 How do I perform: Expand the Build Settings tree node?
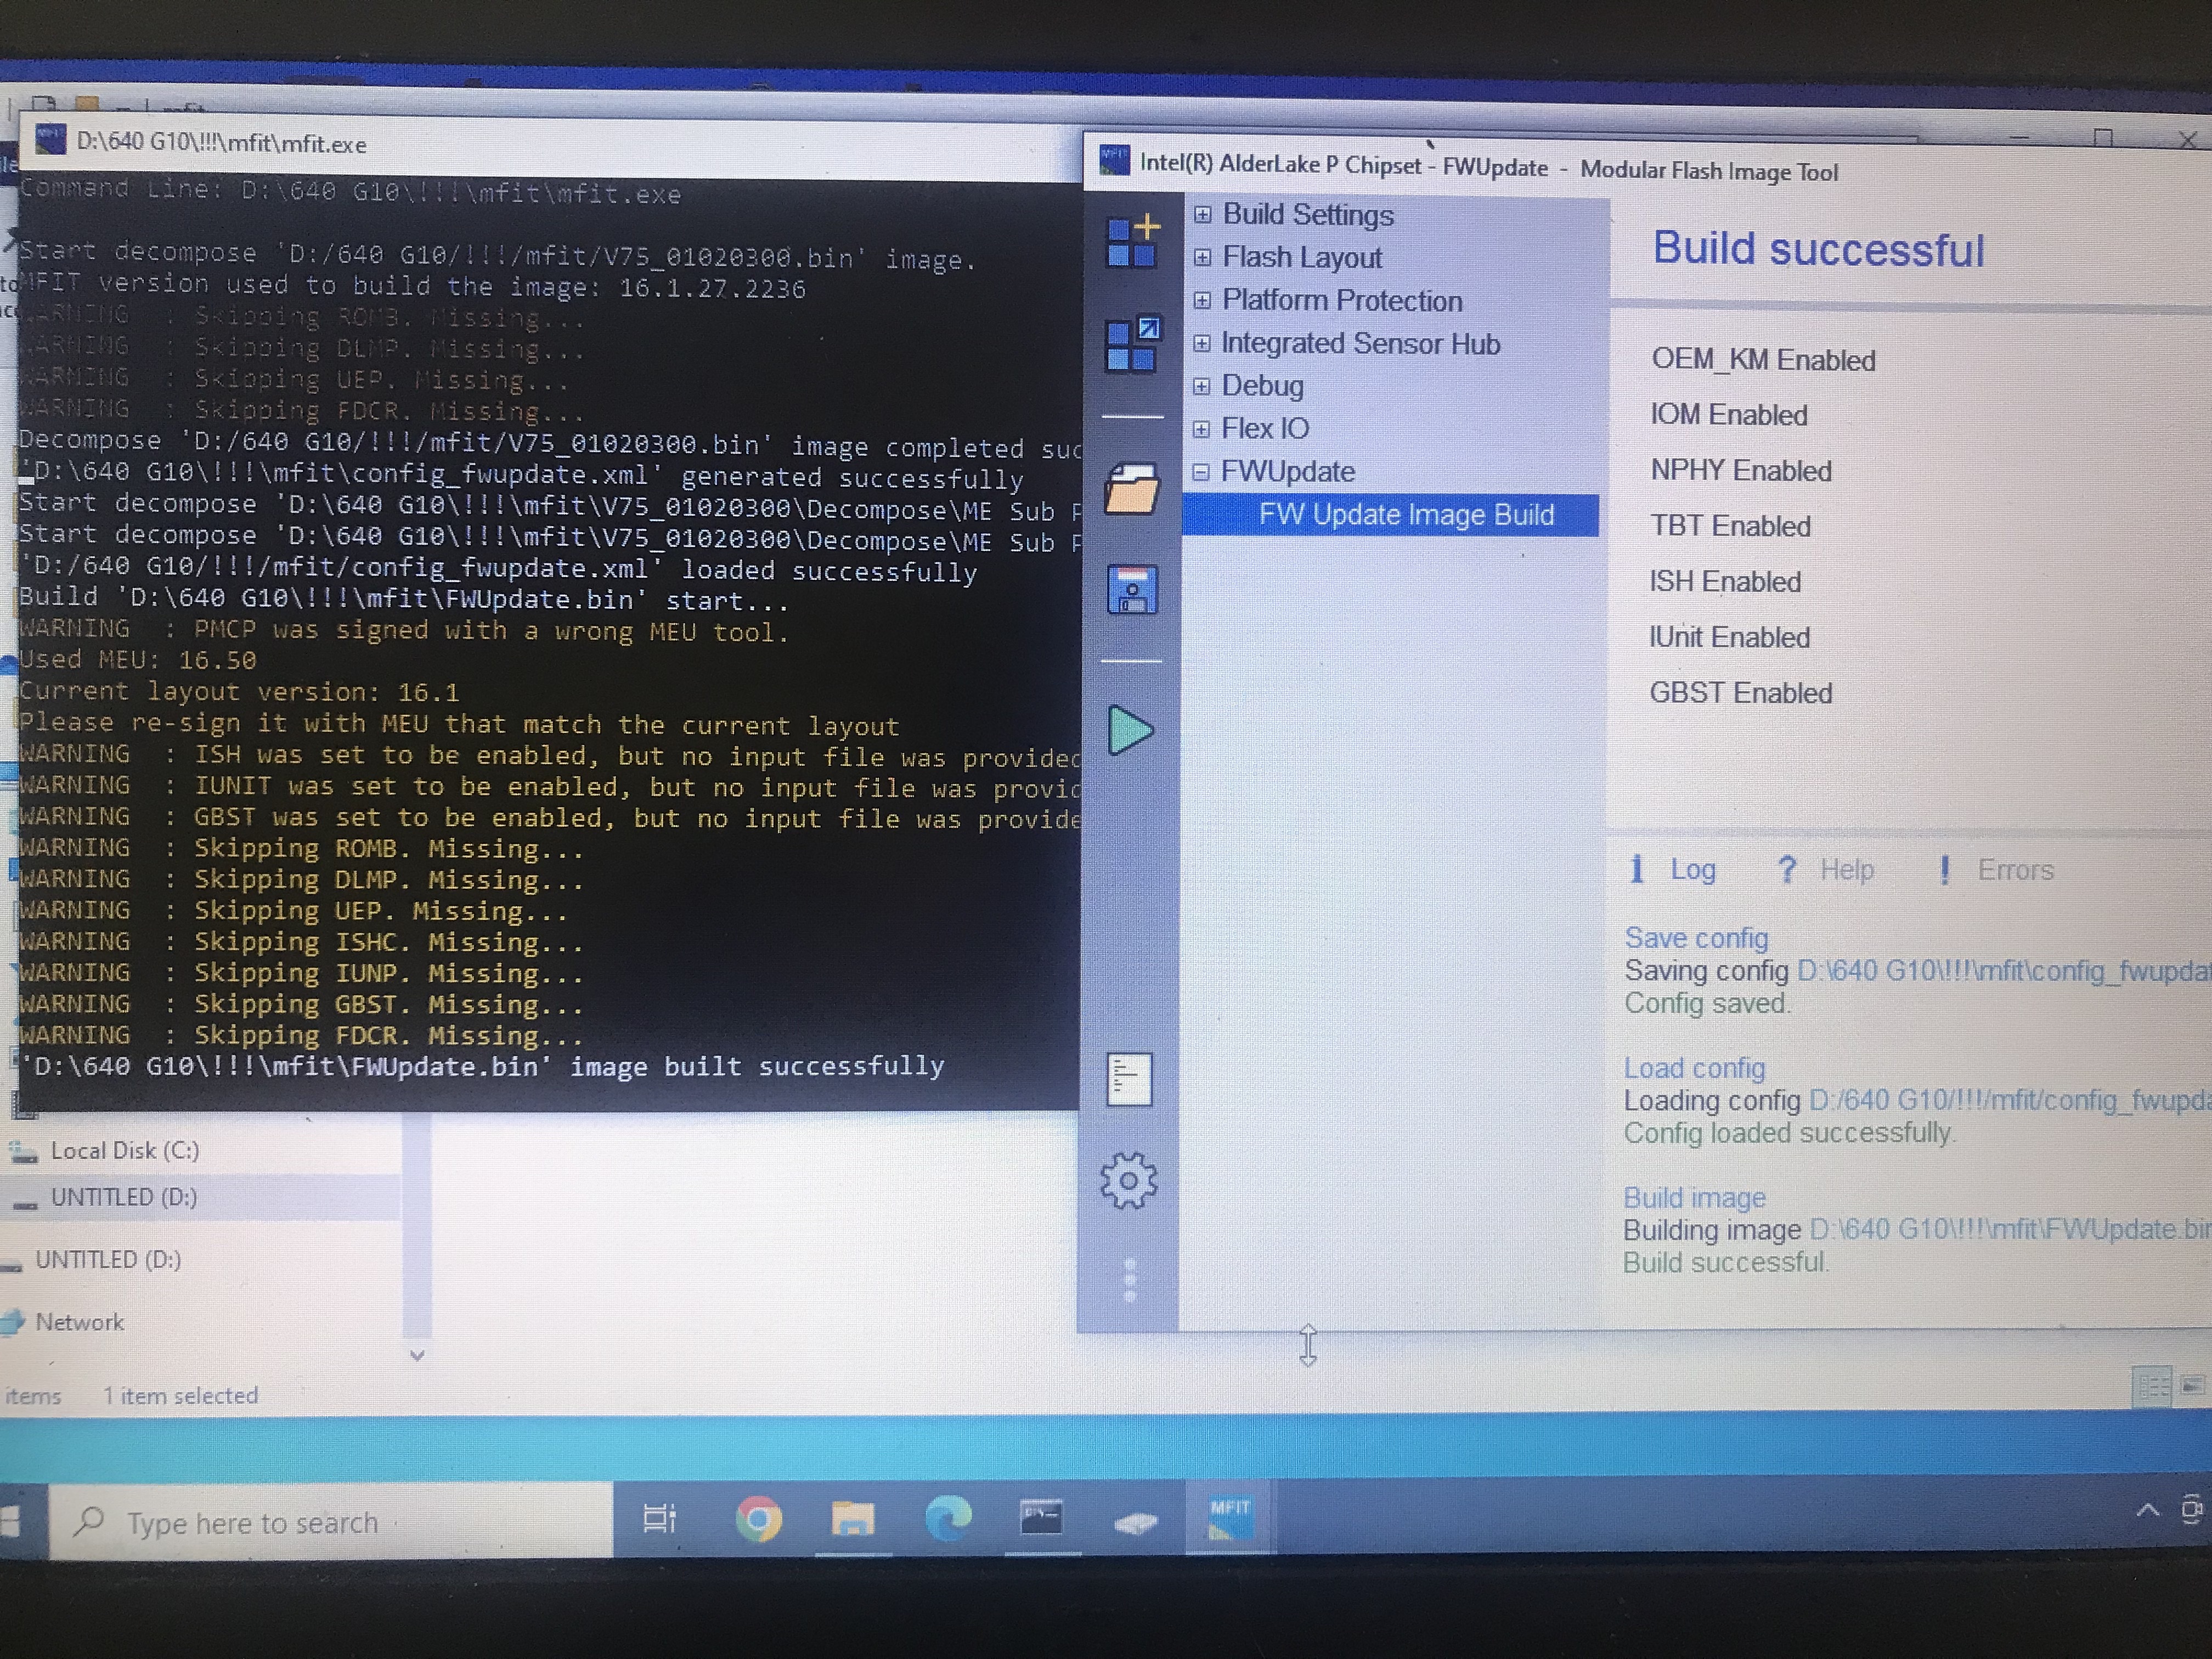click(1203, 215)
